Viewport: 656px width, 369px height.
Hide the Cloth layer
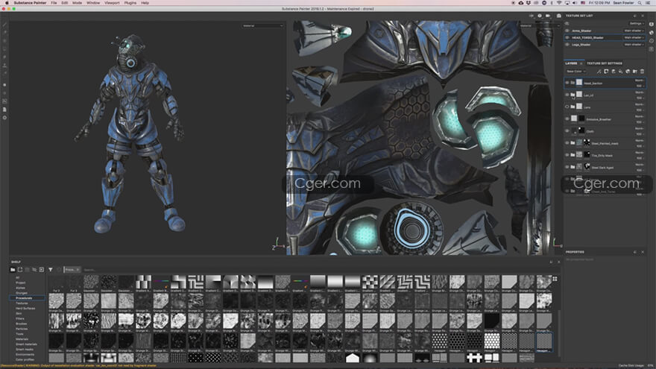(x=567, y=131)
